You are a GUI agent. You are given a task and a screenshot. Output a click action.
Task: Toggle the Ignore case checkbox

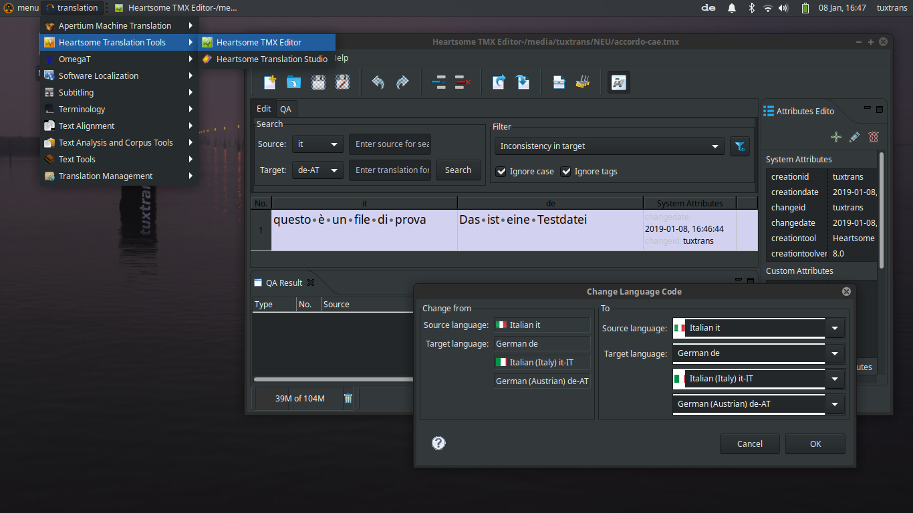click(x=501, y=172)
